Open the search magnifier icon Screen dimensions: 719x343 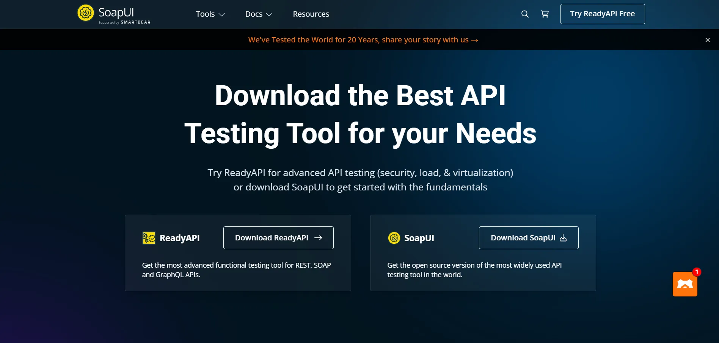(525, 14)
